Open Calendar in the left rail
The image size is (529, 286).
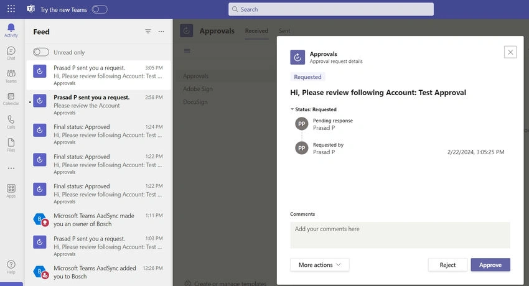(11, 99)
